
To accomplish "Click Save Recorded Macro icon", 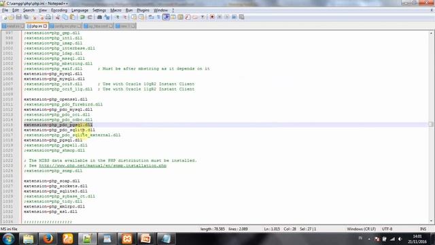I will pos(242,17).
